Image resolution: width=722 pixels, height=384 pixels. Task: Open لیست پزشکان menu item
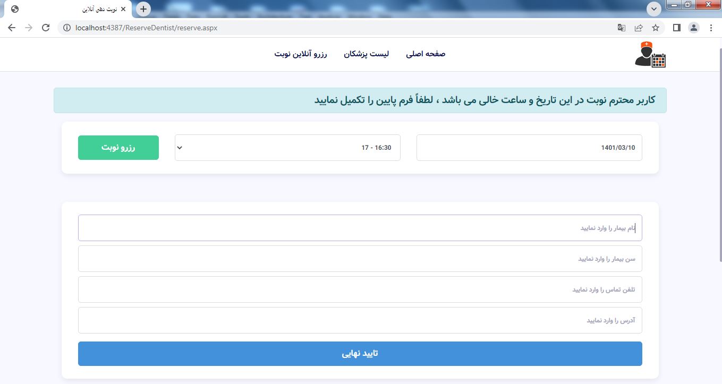click(366, 54)
